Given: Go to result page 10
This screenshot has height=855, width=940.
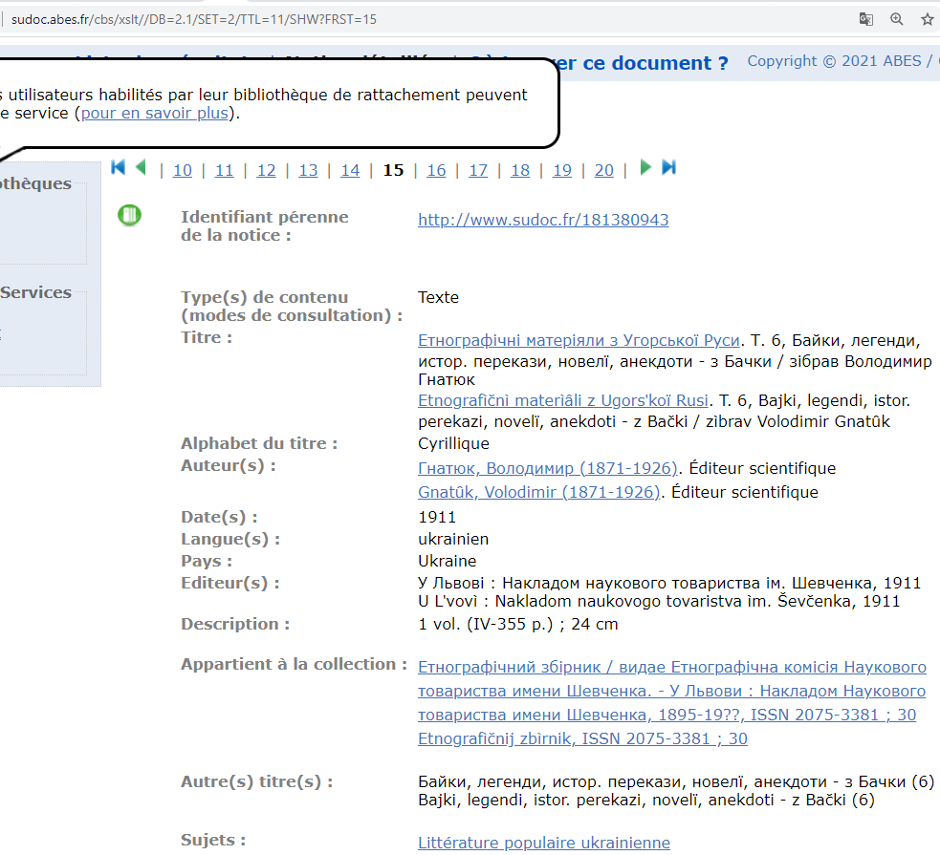Looking at the screenshot, I should tap(182, 170).
